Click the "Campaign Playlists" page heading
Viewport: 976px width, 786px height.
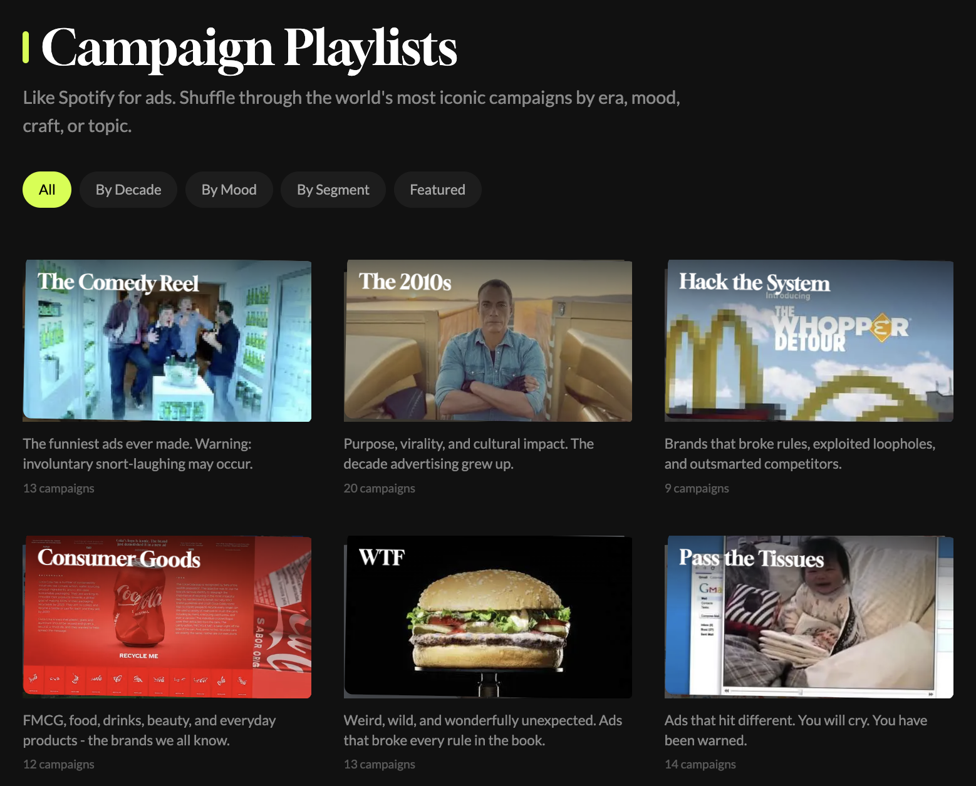pos(249,47)
